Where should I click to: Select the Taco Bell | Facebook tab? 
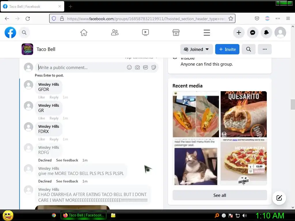coord(32,7)
